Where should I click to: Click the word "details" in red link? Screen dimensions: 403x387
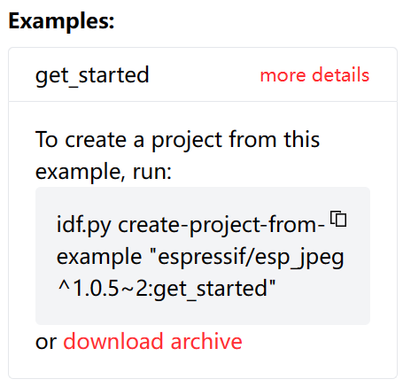click(341, 74)
